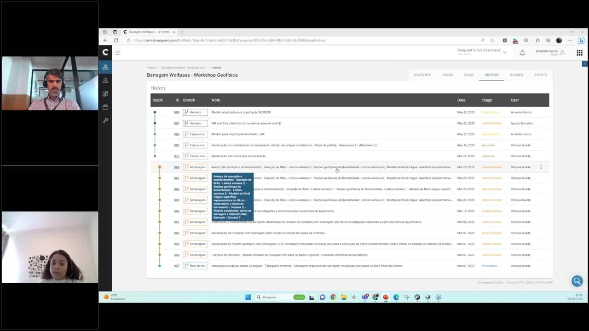The image size is (589, 331).
Task: Open revision ID 871 link
Action: (177, 156)
